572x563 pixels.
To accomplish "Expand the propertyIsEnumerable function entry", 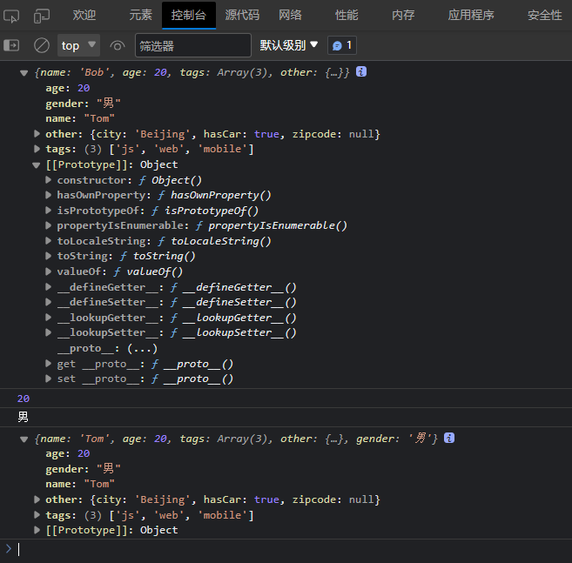I will (48, 225).
